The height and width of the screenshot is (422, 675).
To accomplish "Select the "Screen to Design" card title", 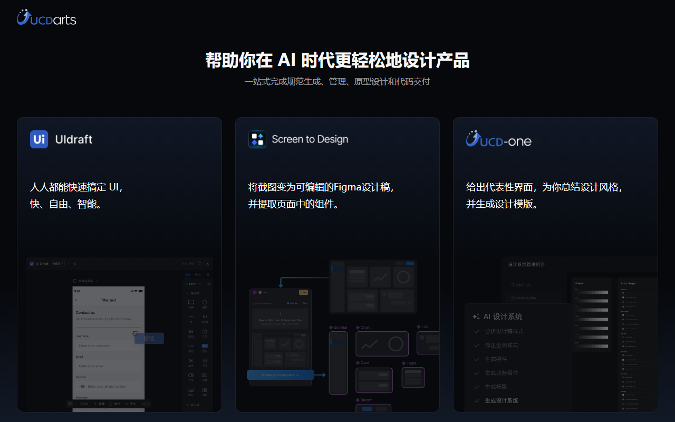I will pyautogui.click(x=310, y=139).
